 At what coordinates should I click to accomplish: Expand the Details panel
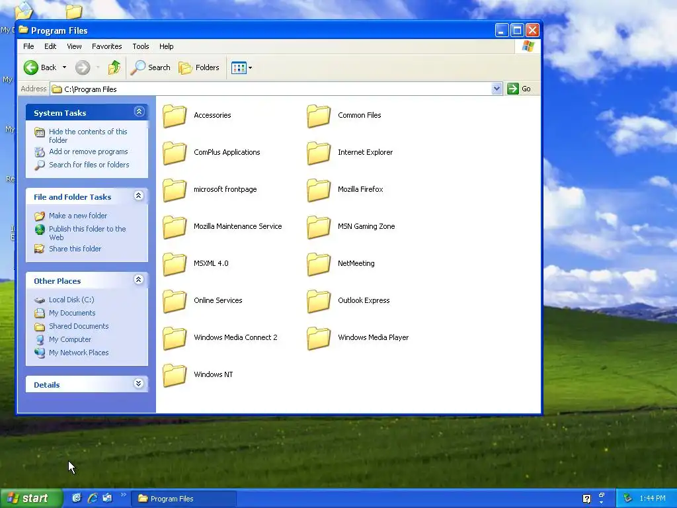139,383
